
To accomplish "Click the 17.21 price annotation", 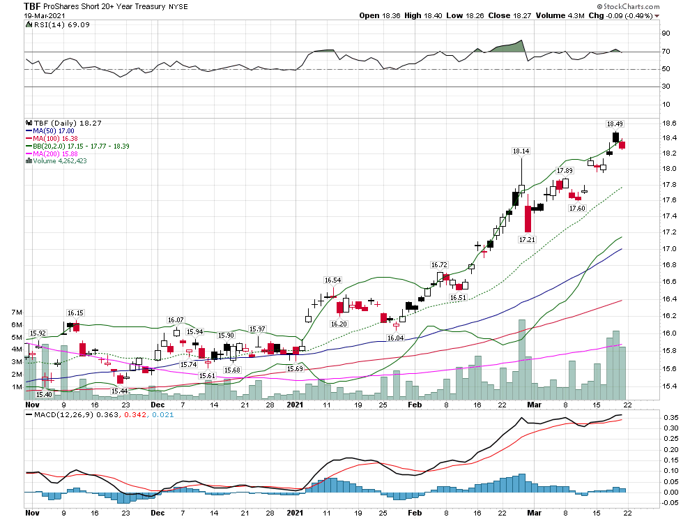I will (x=527, y=240).
